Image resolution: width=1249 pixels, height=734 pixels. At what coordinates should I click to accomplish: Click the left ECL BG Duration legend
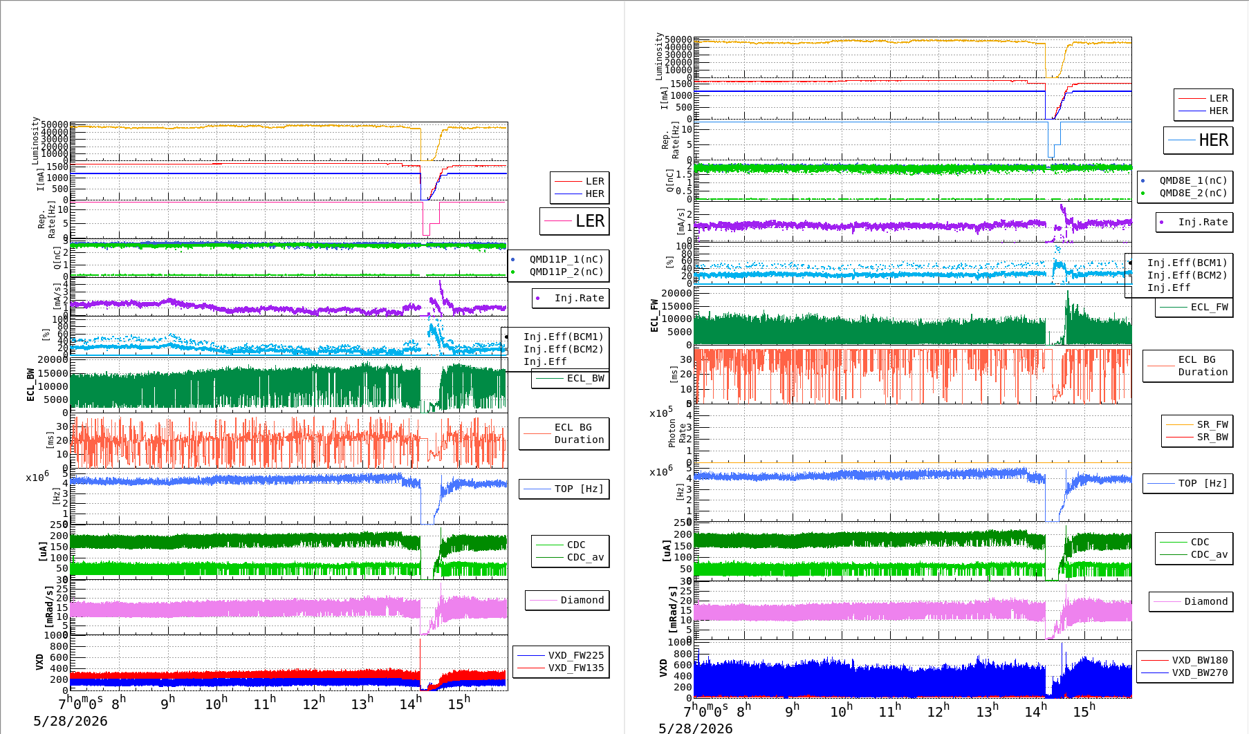564,433
